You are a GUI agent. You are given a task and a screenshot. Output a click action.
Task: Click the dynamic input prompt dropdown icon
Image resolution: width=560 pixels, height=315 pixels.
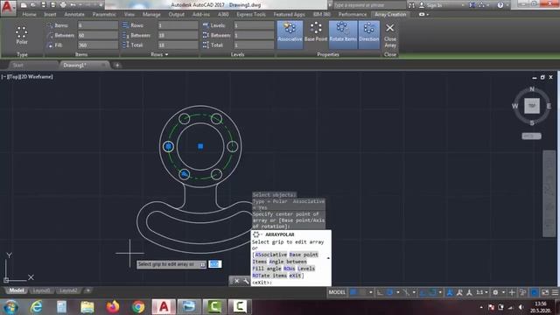[x=202, y=264]
